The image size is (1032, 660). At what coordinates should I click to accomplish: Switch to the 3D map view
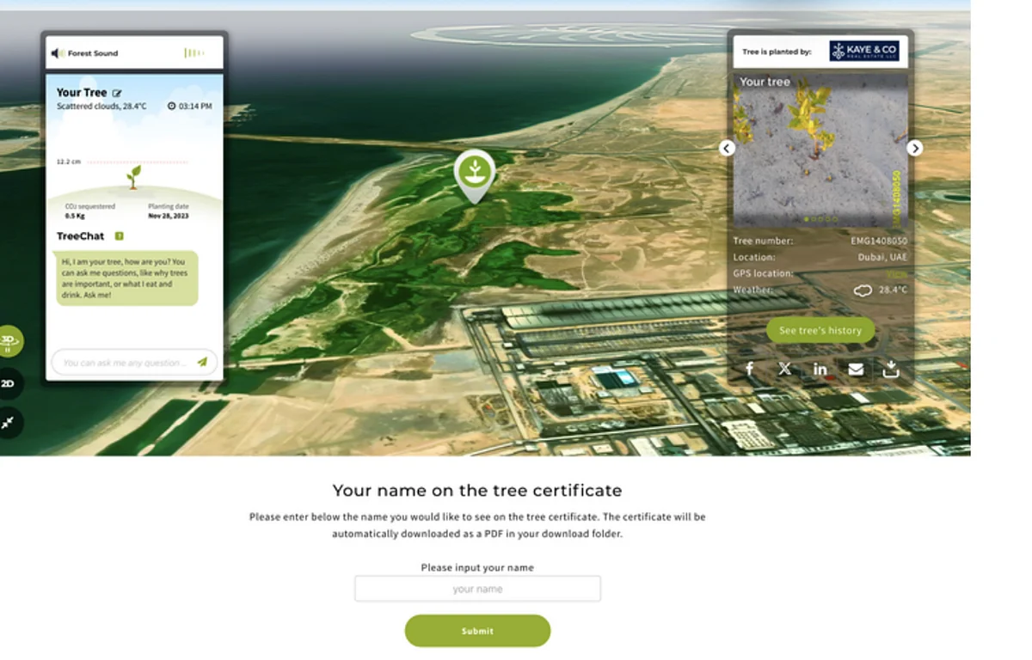click(9, 341)
